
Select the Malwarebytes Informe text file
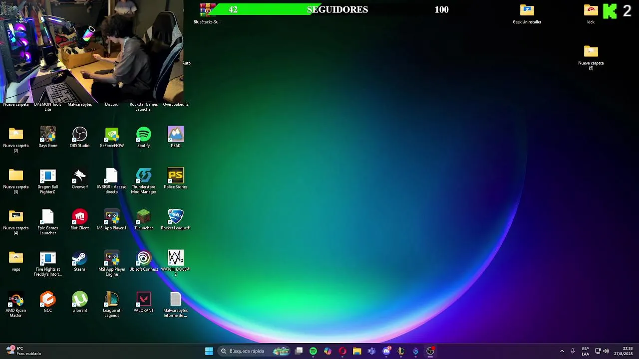[x=176, y=305]
